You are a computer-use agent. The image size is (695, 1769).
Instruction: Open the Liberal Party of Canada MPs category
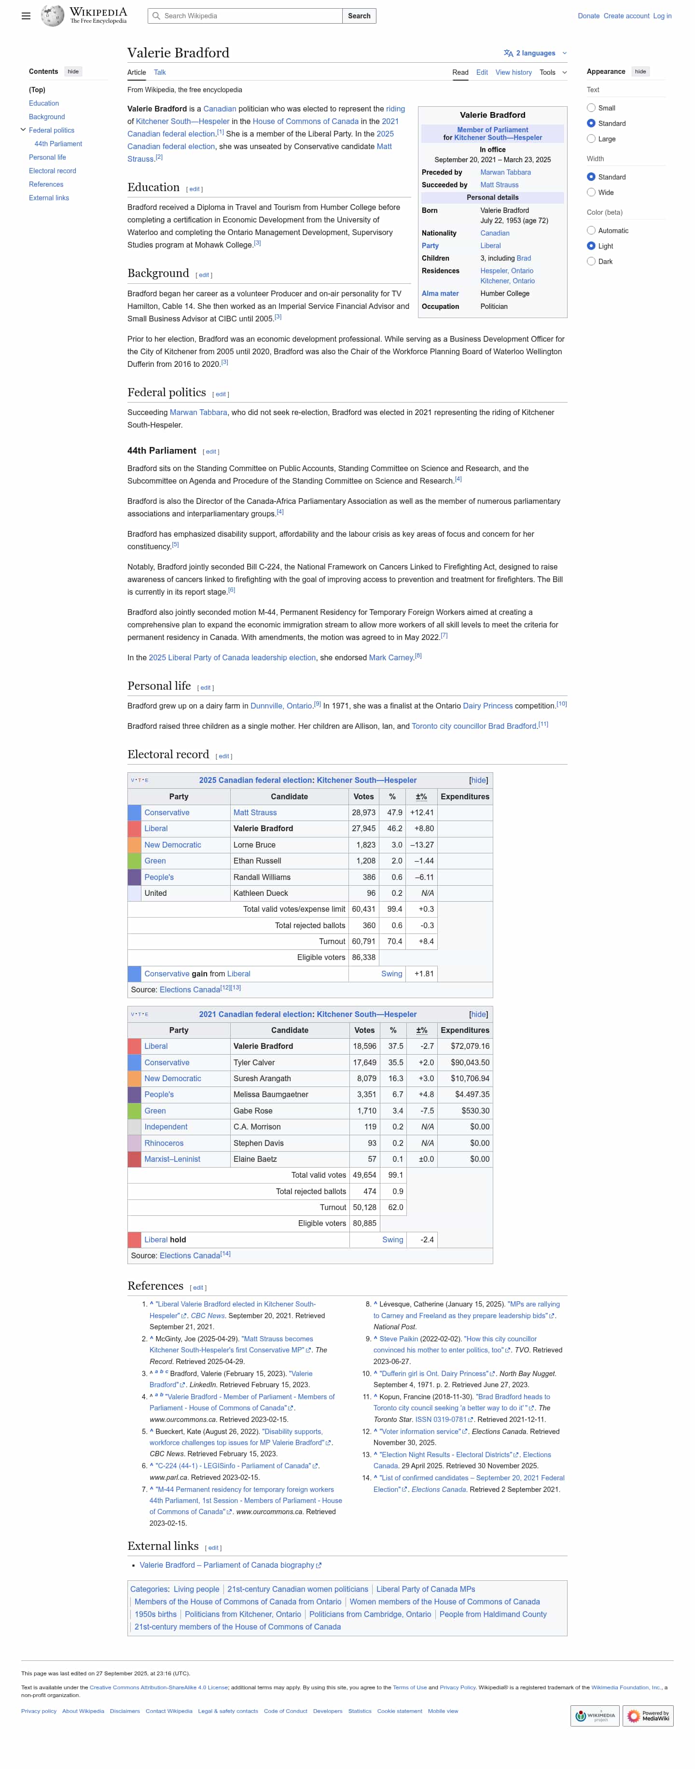coord(426,1589)
